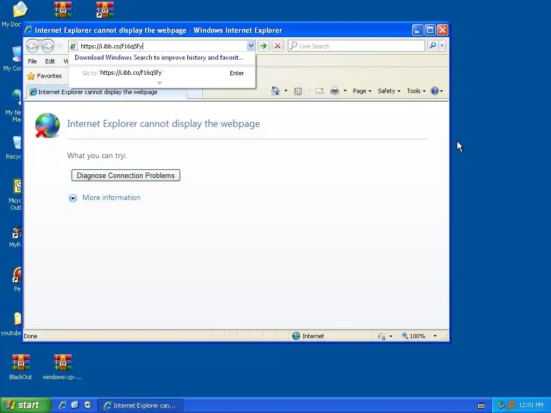Click Diagnose Connection Problems button
This screenshot has height=413, width=551.
point(126,175)
